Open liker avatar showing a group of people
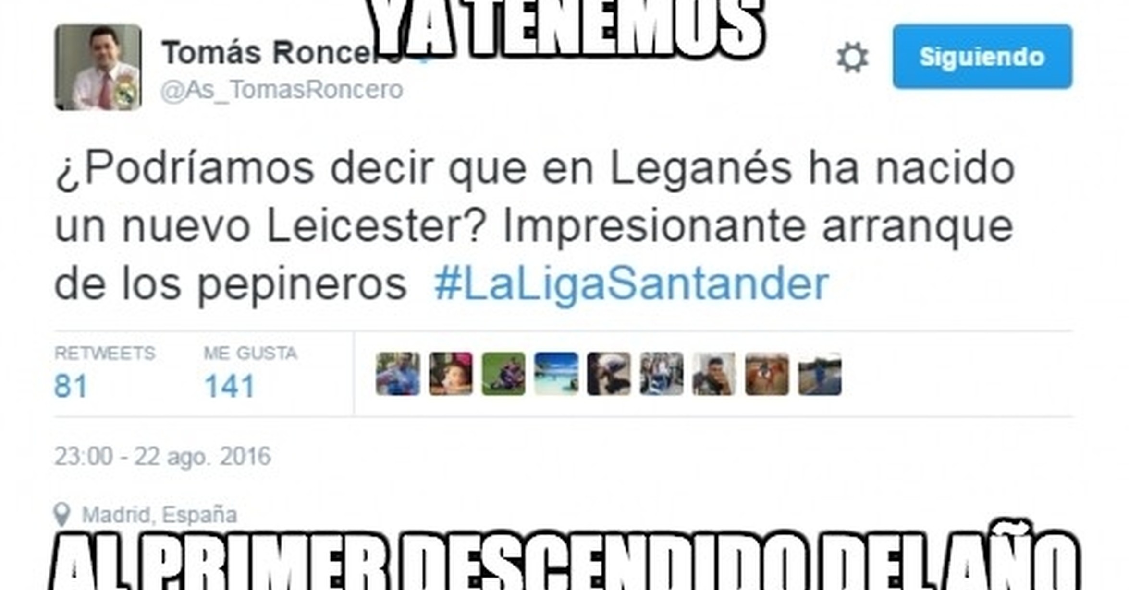The image size is (1129, 590). tap(662, 374)
